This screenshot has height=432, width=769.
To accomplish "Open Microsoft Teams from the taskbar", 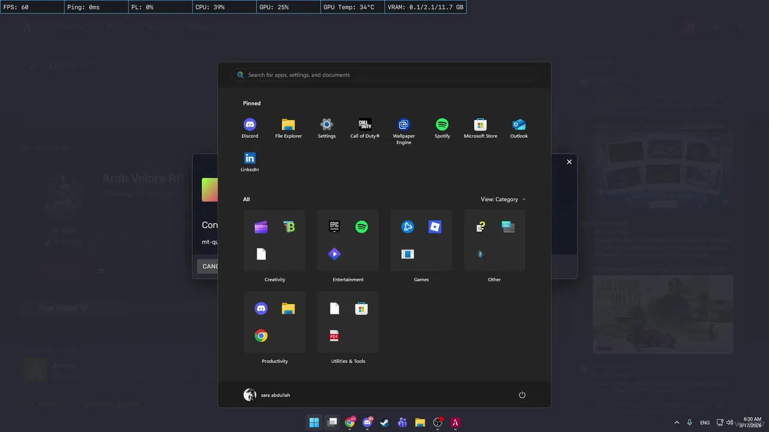I will (x=403, y=422).
